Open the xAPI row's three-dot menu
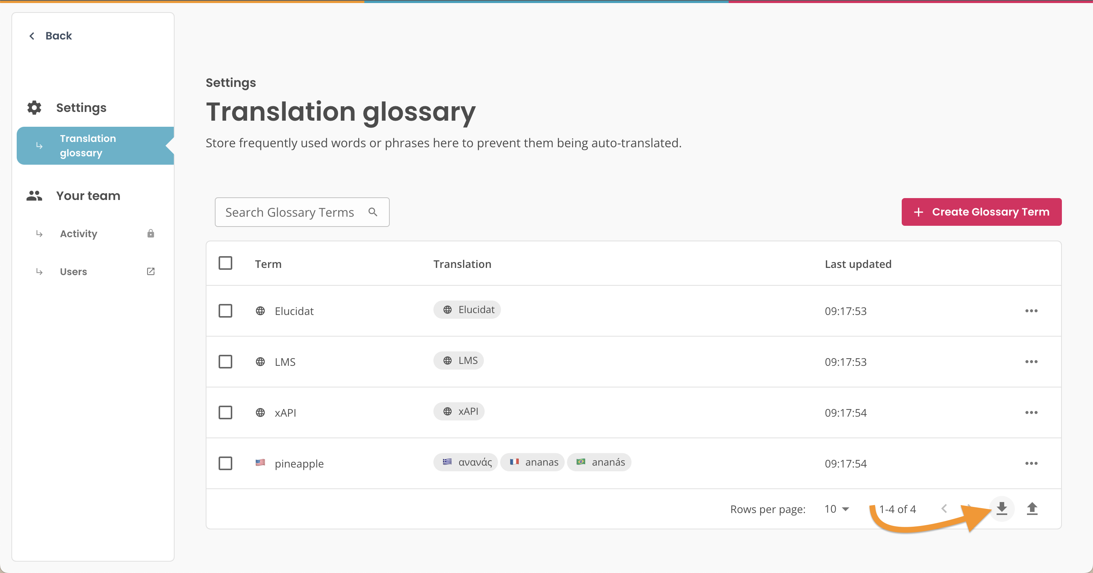Viewport: 1093px width, 573px height. click(x=1031, y=412)
